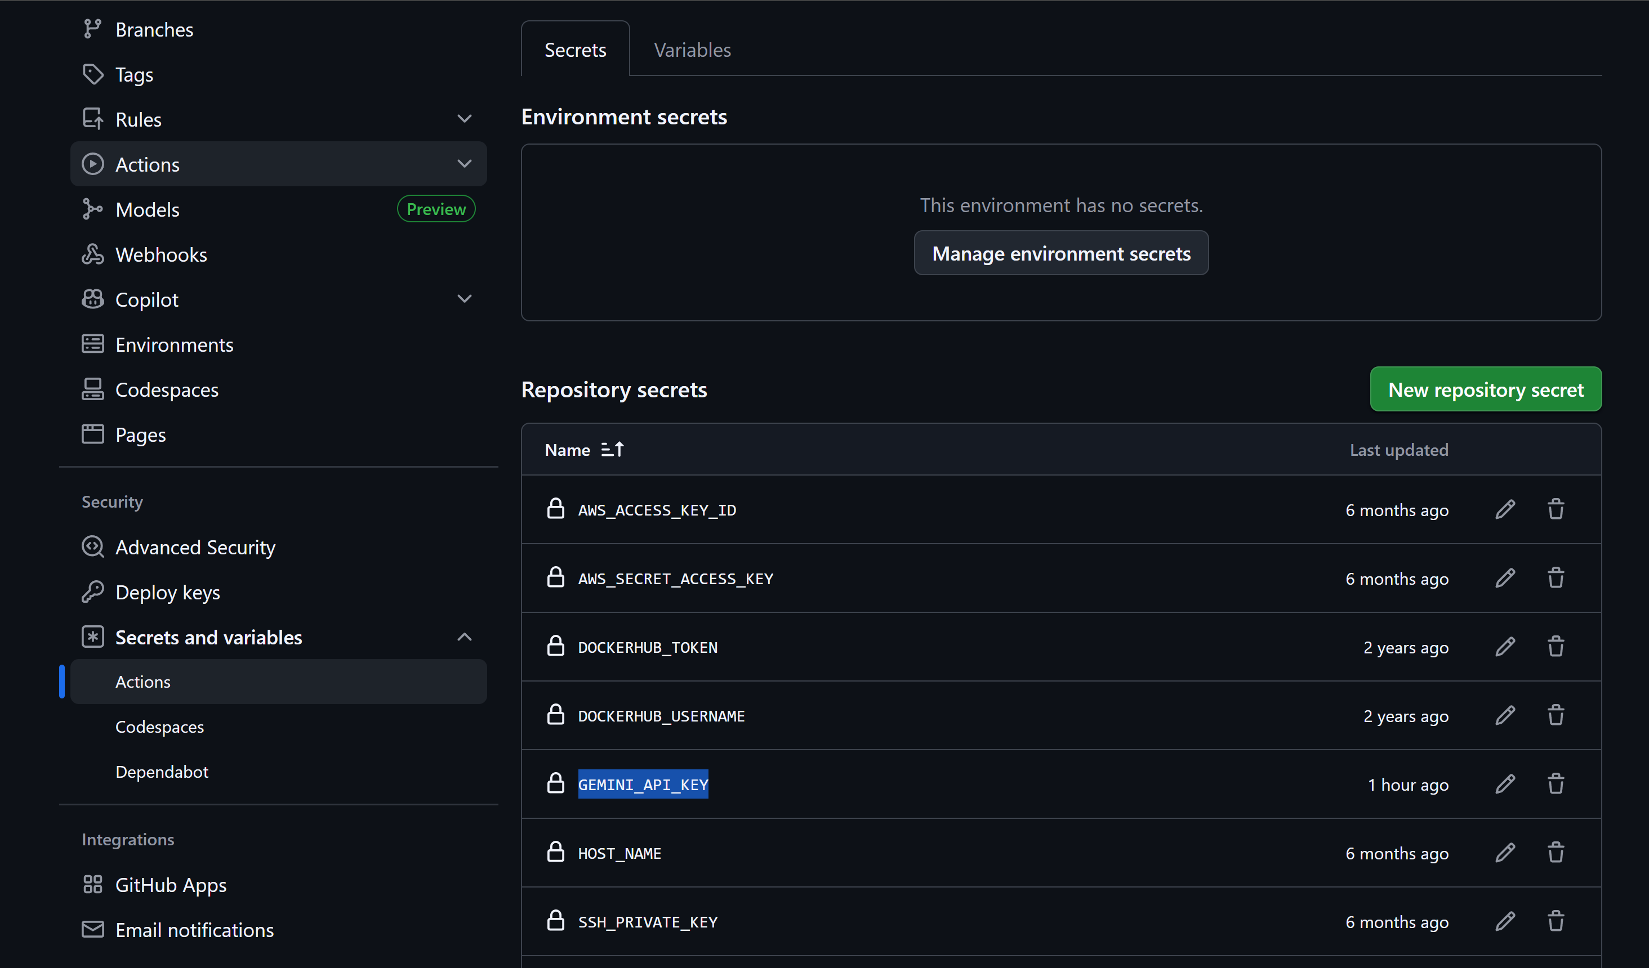1649x968 pixels.
Task: Click the DOCKERHUB_TOKEN secret name
Action: coord(648,648)
